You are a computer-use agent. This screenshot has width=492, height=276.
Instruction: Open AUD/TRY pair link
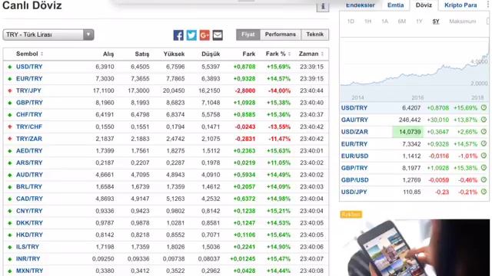point(29,175)
